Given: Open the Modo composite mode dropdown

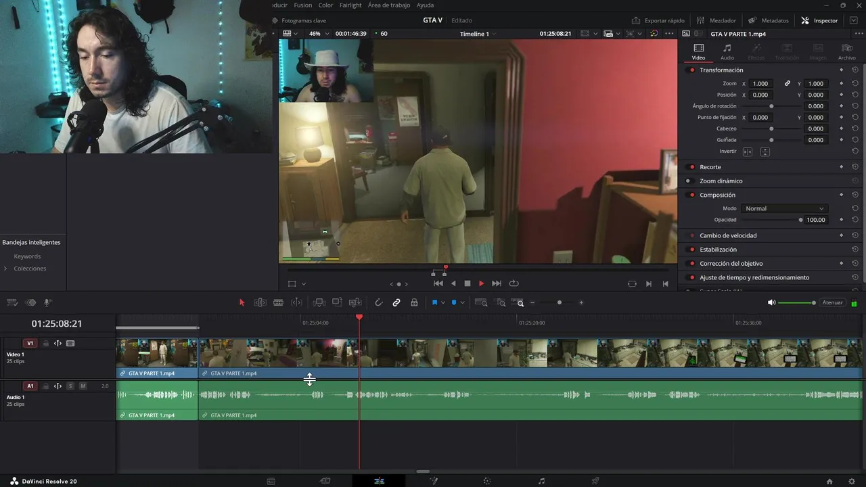Looking at the screenshot, I should click(784, 208).
